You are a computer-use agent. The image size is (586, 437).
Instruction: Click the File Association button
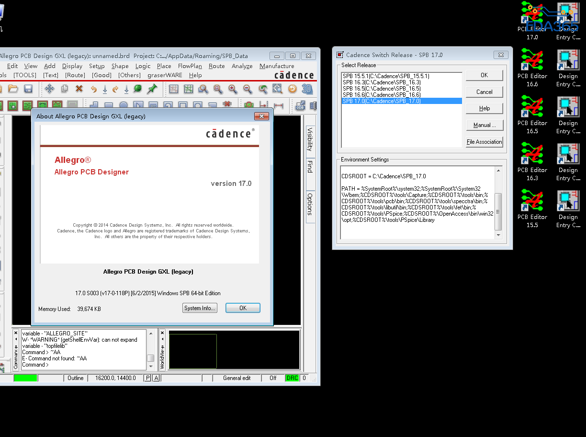[485, 142]
